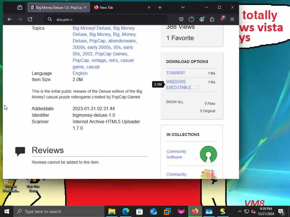This screenshot has height=217, width=290.
Task: Go back to the previous page
Action: tap(10, 19)
